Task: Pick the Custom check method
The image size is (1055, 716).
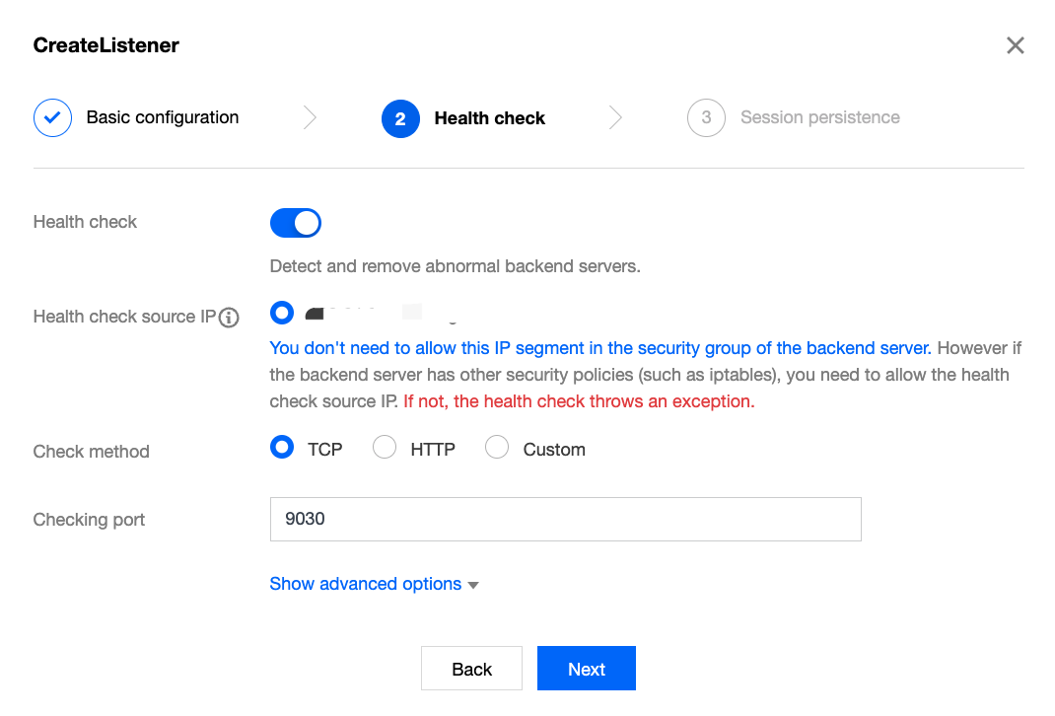Action: click(497, 448)
